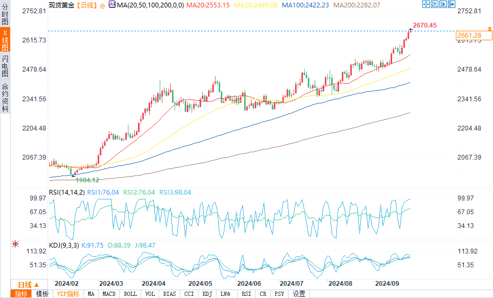Click the 模板 template button

42,294
